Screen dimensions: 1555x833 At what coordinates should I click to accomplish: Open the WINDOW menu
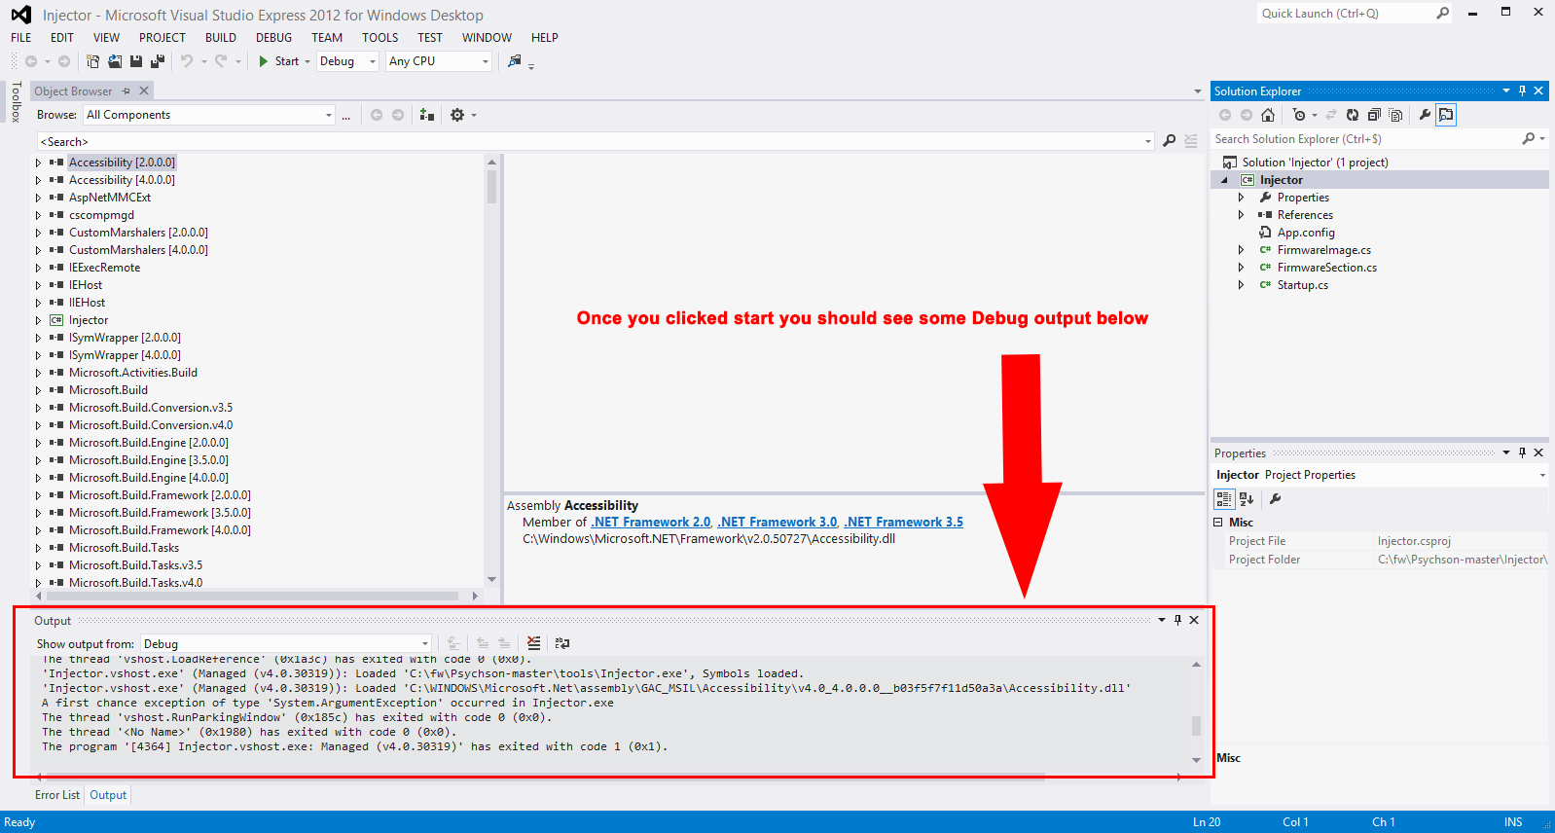coord(487,38)
